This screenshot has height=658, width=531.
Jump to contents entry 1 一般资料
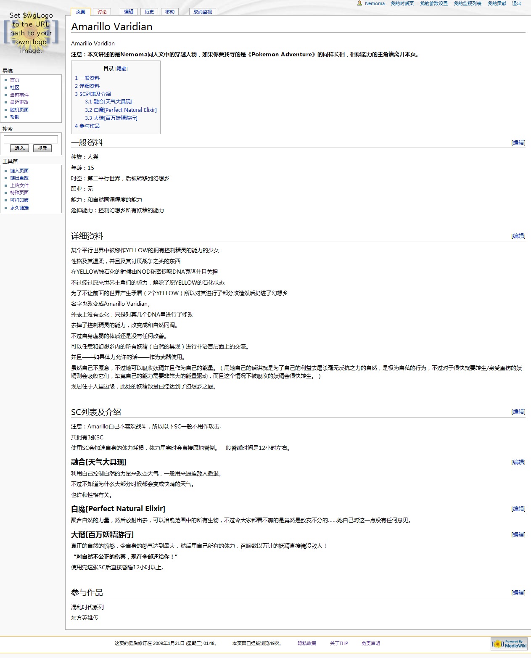point(87,78)
